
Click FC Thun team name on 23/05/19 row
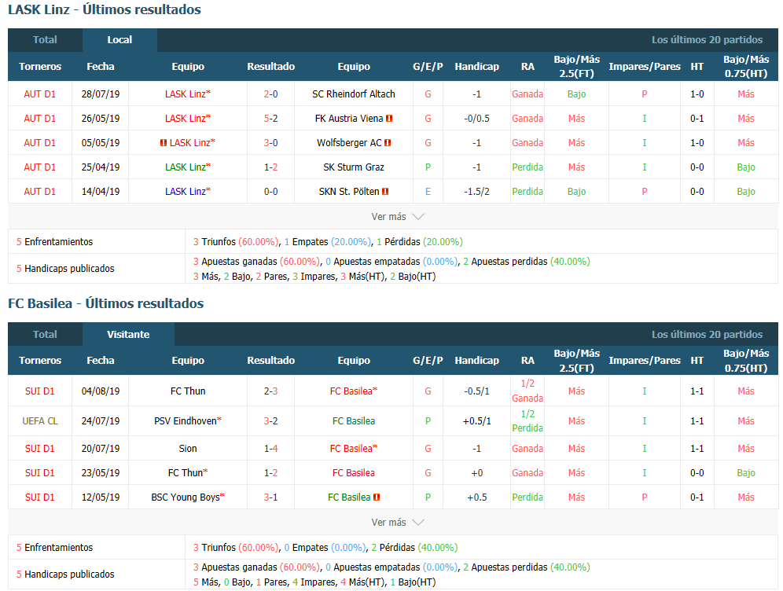(x=186, y=472)
